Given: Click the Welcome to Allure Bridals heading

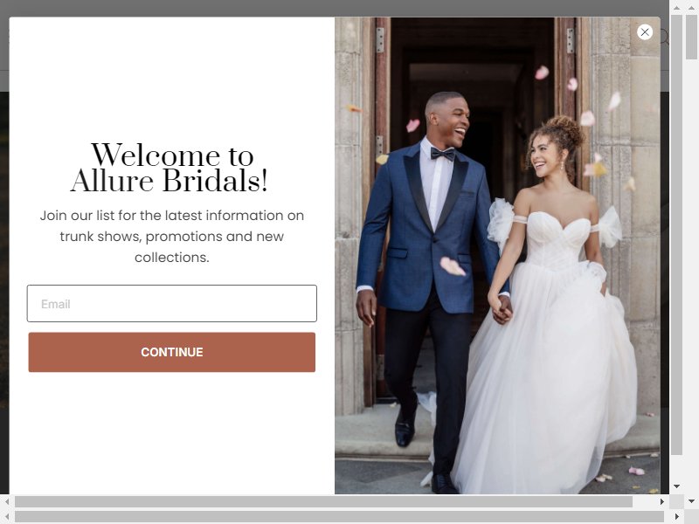Looking at the screenshot, I should (x=171, y=168).
